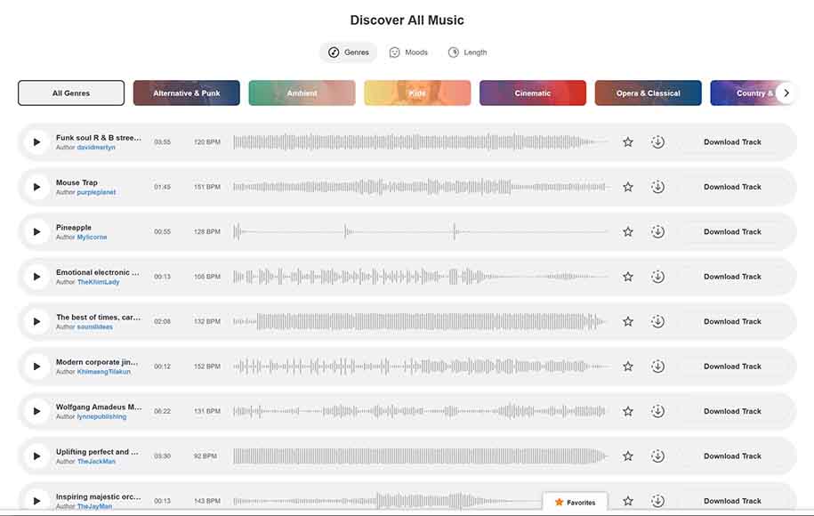Filter by Opera & Classical genre
Viewport: 814px width, 516px height.
point(649,93)
